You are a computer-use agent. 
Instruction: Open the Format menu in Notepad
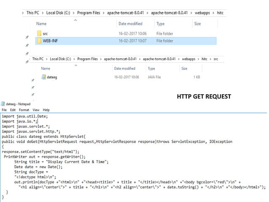click(24, 110)
